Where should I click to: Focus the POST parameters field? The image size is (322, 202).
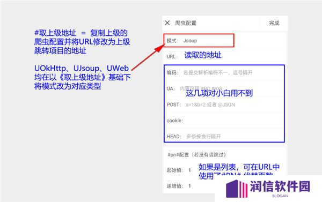pyautogui.click(x=224, y=104)
